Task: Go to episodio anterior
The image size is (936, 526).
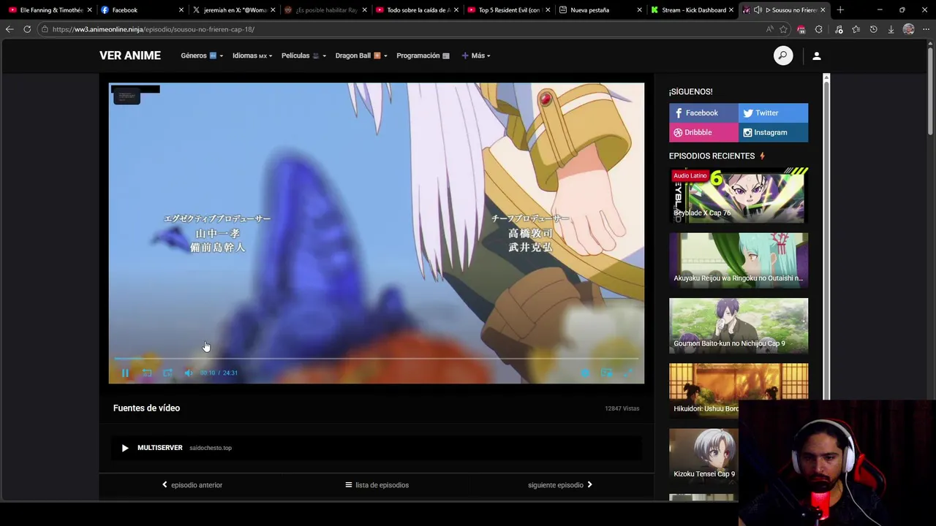Action: [192, 485]
